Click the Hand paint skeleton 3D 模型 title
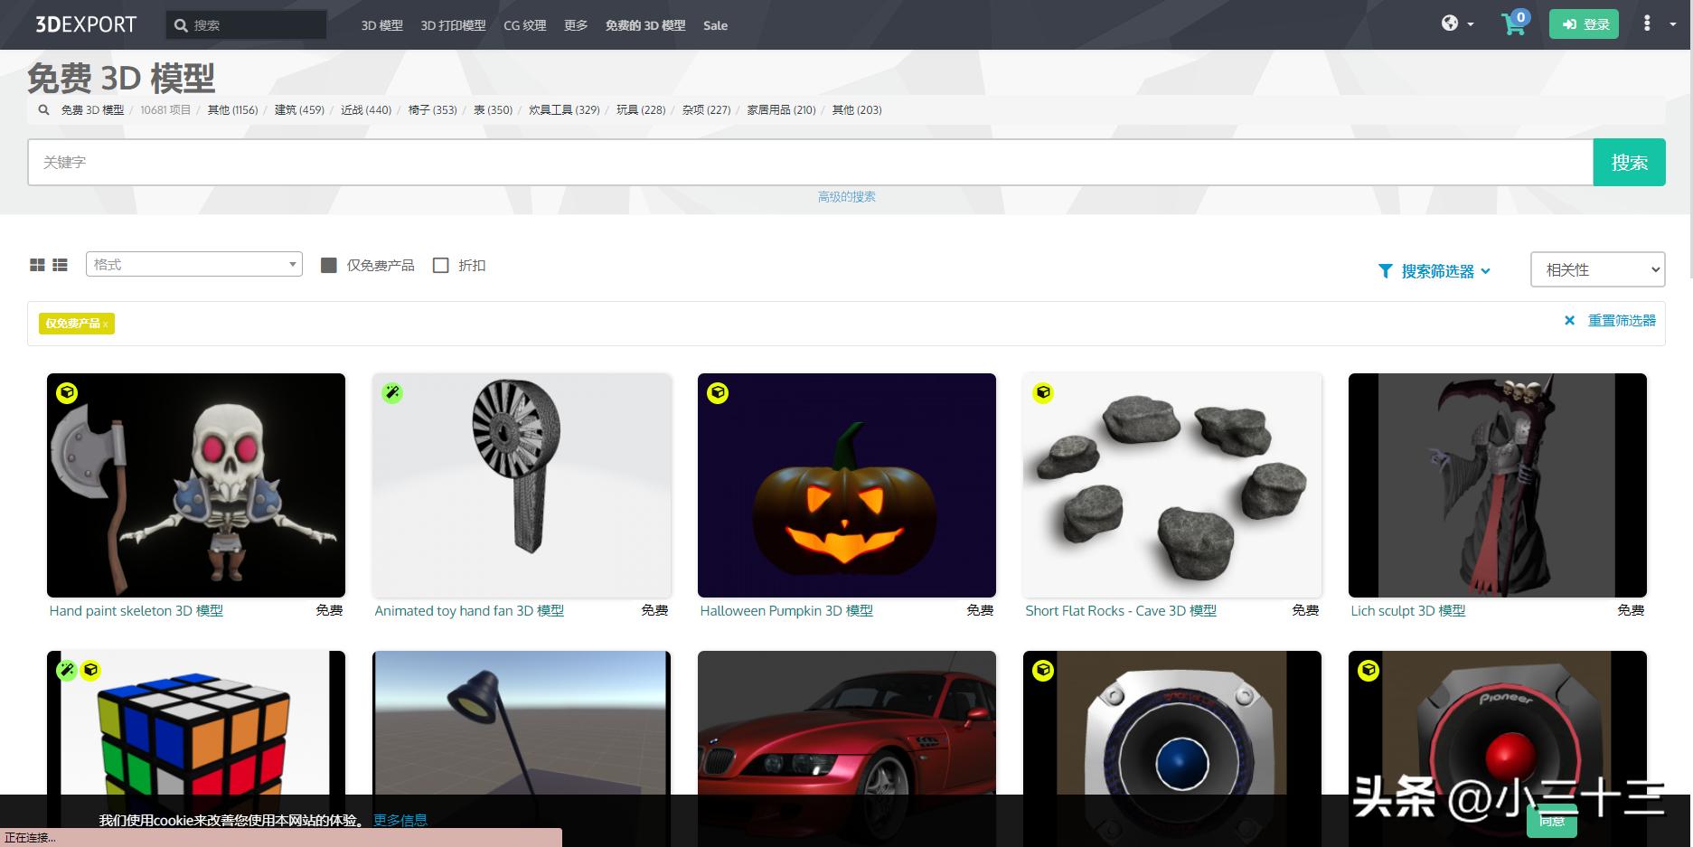Screen dimensions: 1693x847 point(136,611)
